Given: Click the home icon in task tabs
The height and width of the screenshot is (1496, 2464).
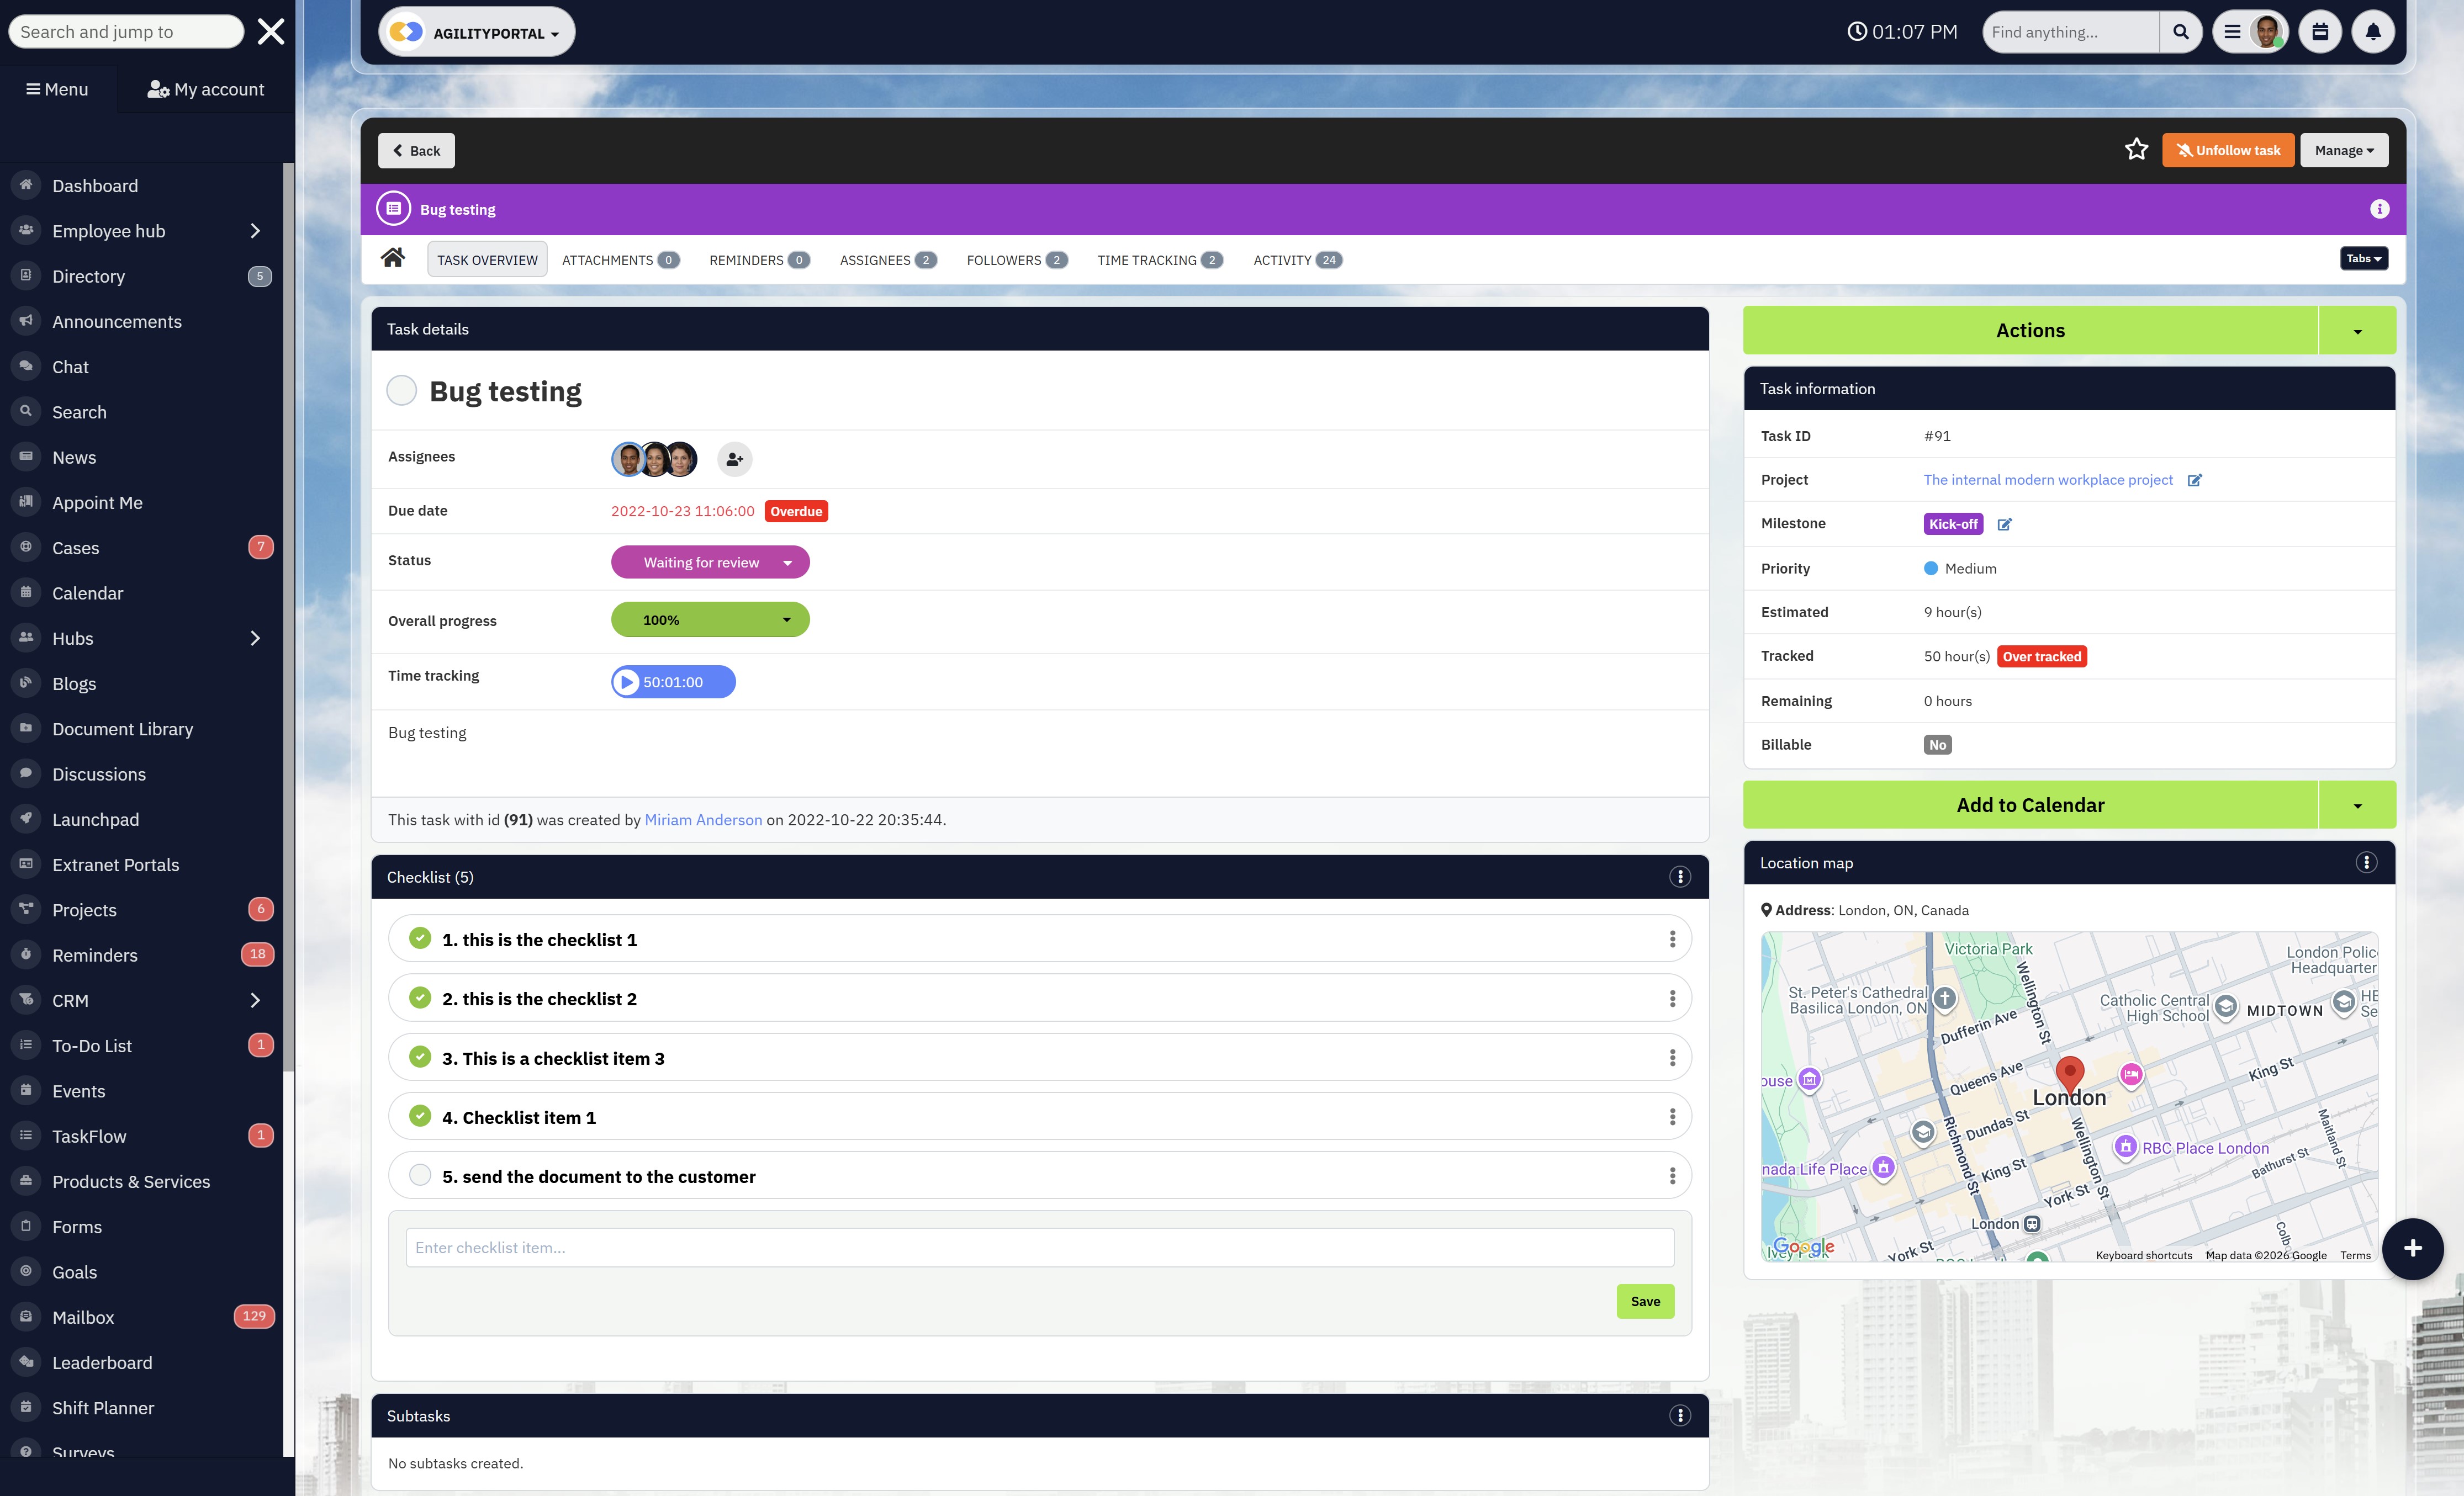Looking at the screenshot, I should [x=393, y=259].
